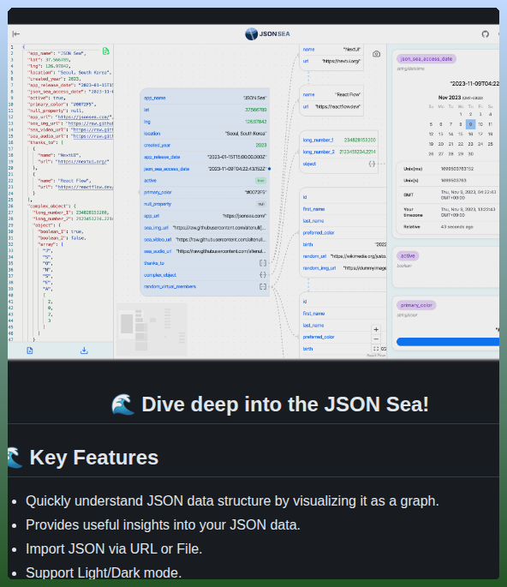Click the true badge in the active row
This screenshot has height=587, width=507.
(x=260, y=181)
